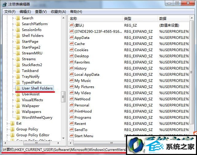Click the Desktop value string icon
Image resolution: width=197 pixels, height=155 pixels.
point(71,56)
